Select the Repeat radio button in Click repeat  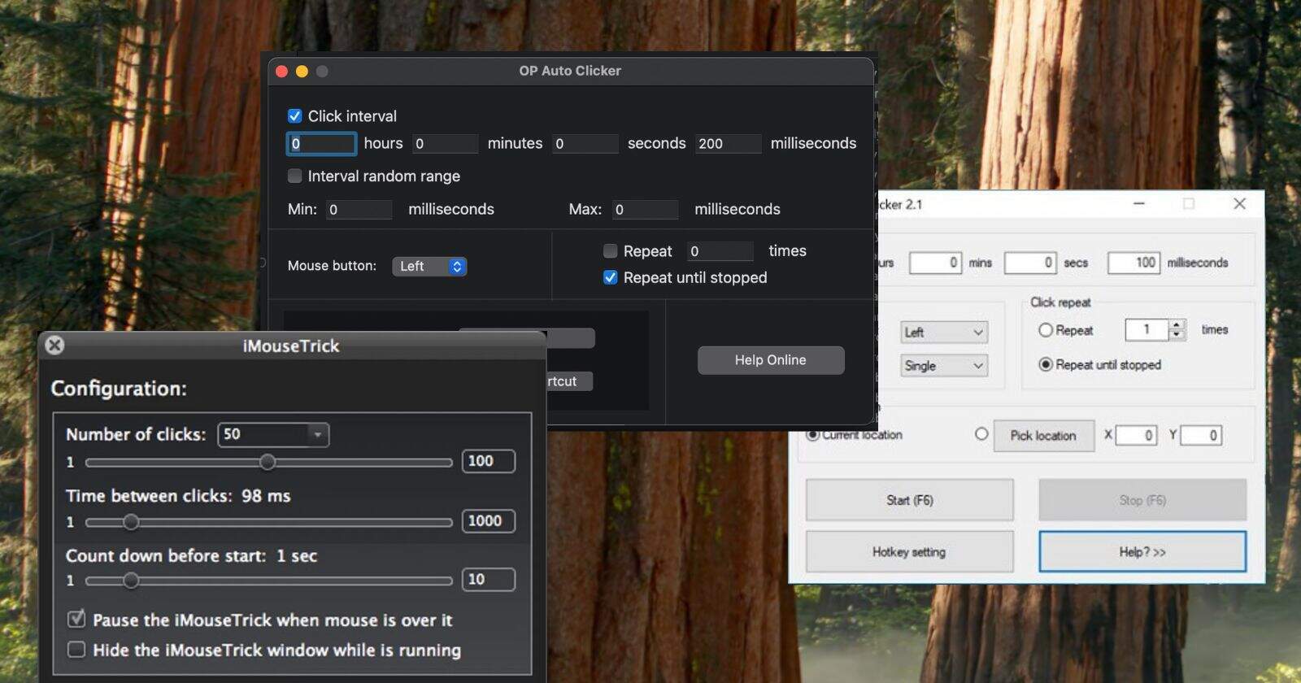click(1046, 330)
